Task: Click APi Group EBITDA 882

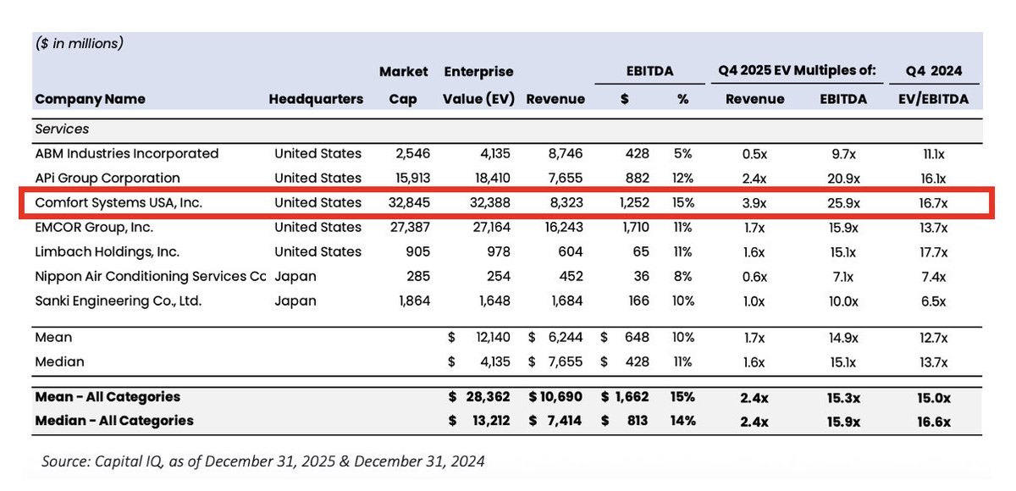Action: click(x=638, y=179)
